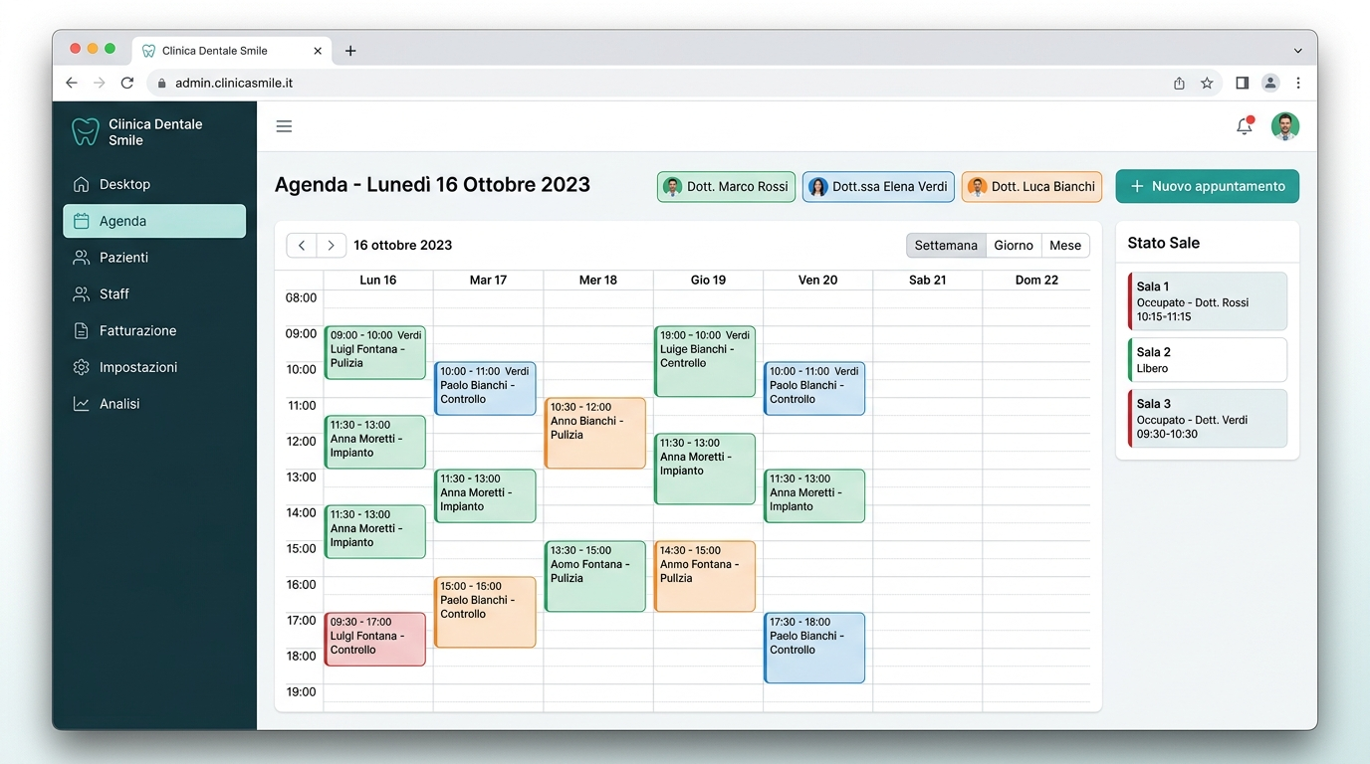
Task: Open Analisi in the sidebar
Action: tap(154, 404)
